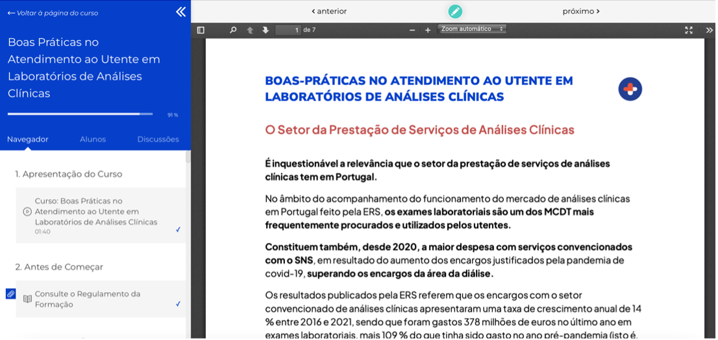Select the Navegador tab
This screenshot has width=718, height=340.
click(28, 139)
